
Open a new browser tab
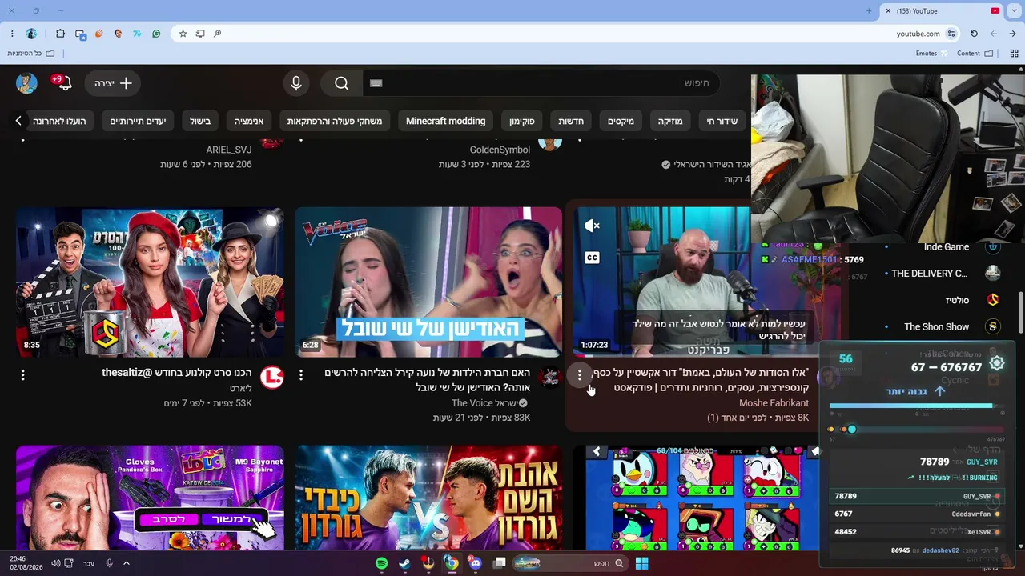pyautogui.click(x=869, y=10)
